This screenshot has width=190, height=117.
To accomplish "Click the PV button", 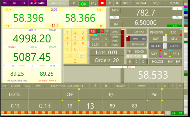I will (116, 25).
